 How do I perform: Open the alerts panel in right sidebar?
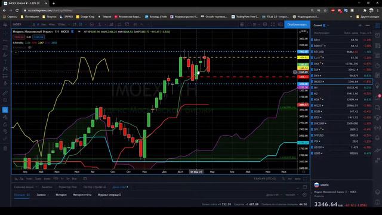(x=377, y=35)
